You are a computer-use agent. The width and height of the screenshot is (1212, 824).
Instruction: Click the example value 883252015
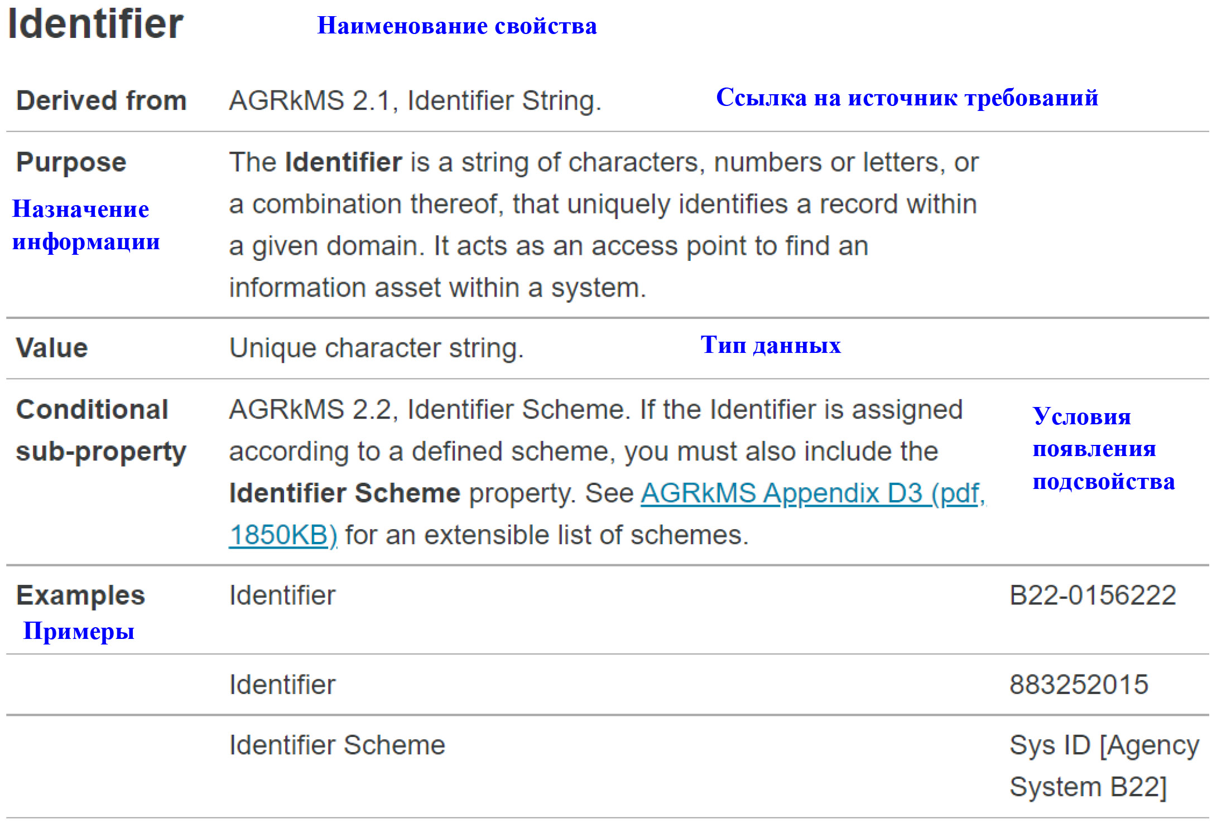click(1079, 685)
